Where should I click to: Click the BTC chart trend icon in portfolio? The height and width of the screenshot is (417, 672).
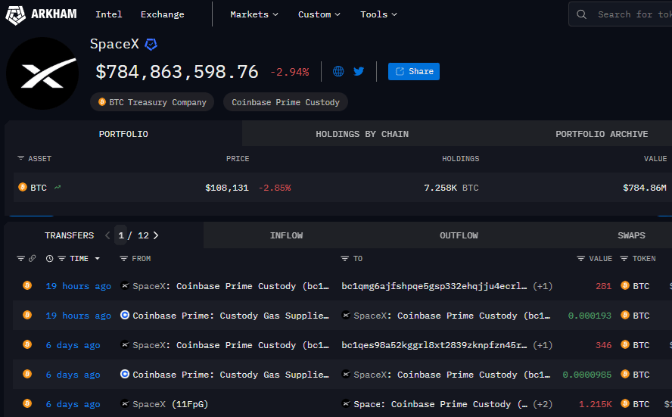[x=58, y=188]
